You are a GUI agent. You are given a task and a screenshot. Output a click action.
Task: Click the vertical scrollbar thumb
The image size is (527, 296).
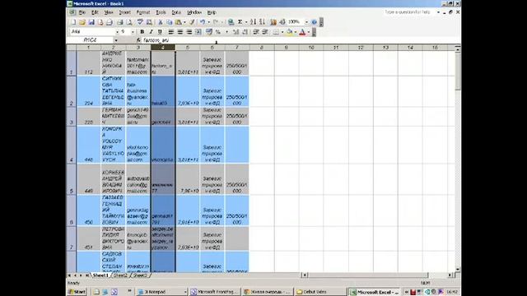tap(458, 72)
